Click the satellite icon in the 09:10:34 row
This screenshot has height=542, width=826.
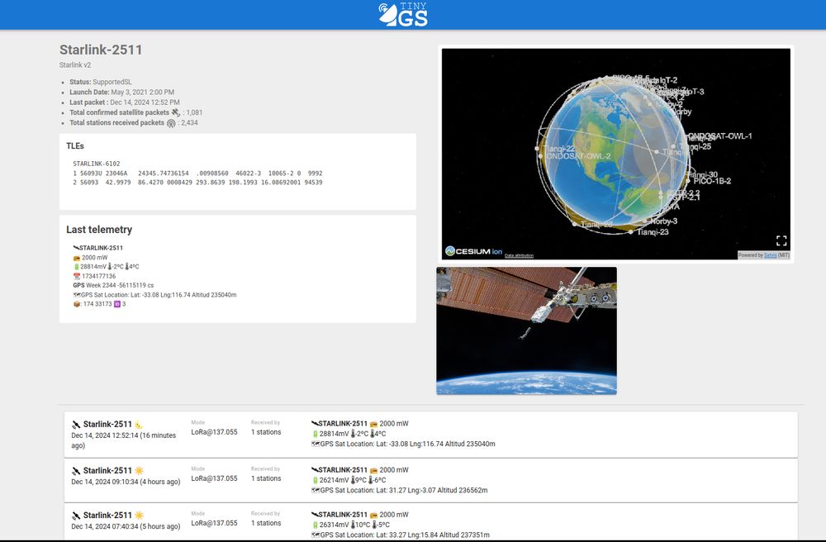[76, 471]
